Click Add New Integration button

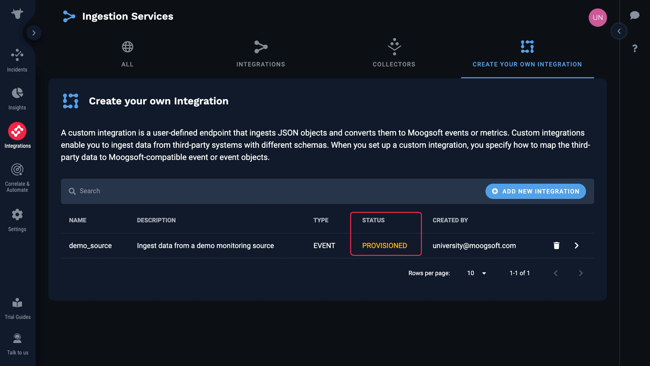(x=535, y=191)
